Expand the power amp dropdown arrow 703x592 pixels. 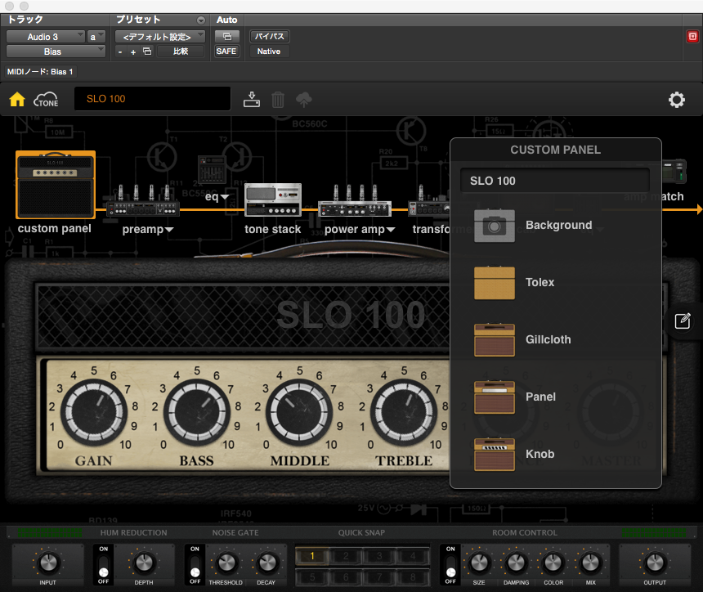click(x=391, y=230)
